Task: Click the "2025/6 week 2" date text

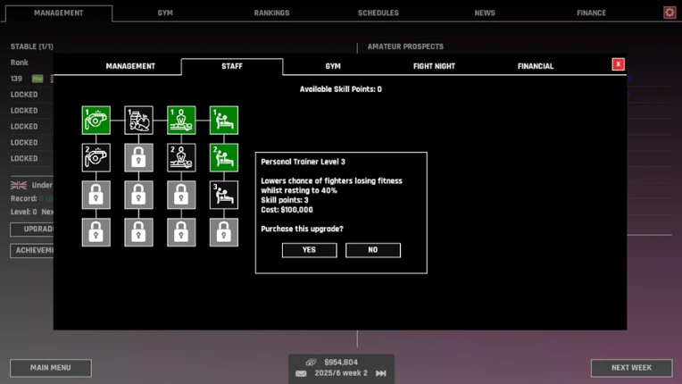Action: (x=341, y=373)
